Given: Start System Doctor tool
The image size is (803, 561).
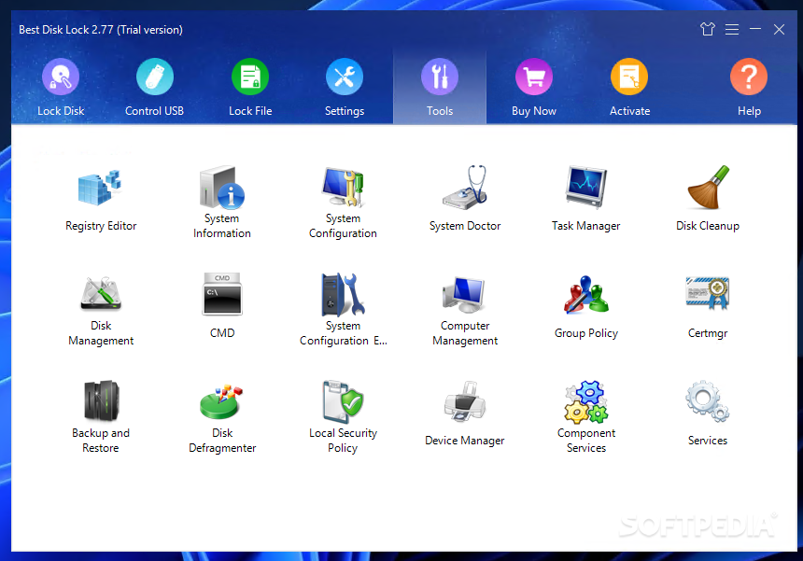Looking at the screenshot, I should (464, 200).
